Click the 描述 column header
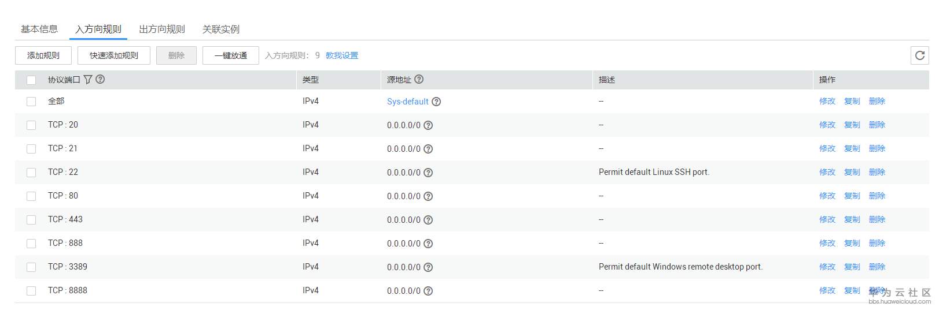Screen dimensions: 939x310 click(x=607, y=80)
